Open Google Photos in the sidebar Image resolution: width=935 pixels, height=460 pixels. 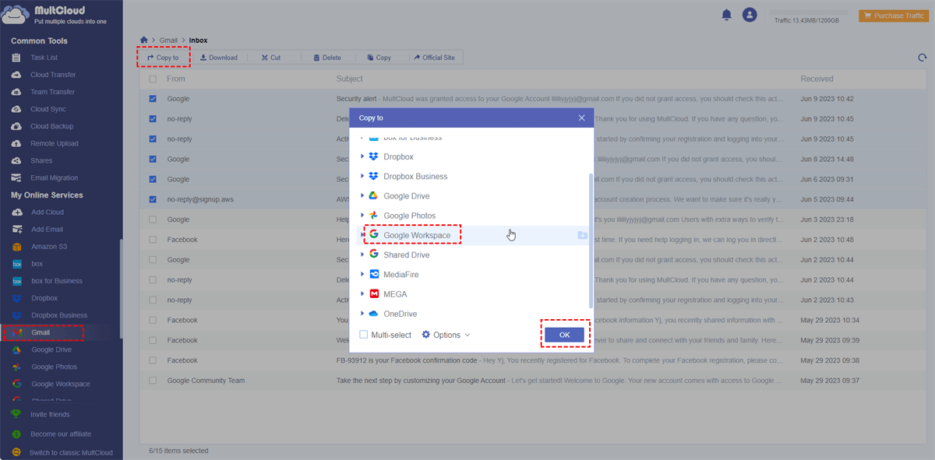point(54,367)
